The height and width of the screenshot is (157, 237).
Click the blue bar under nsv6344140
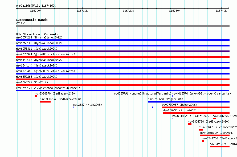pyautogui.click(x=122, y=68)
